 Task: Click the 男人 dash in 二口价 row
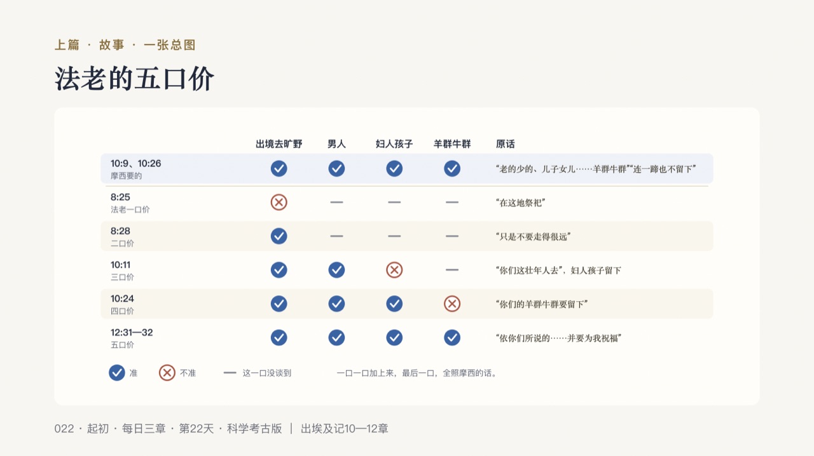tap(336, 236)
